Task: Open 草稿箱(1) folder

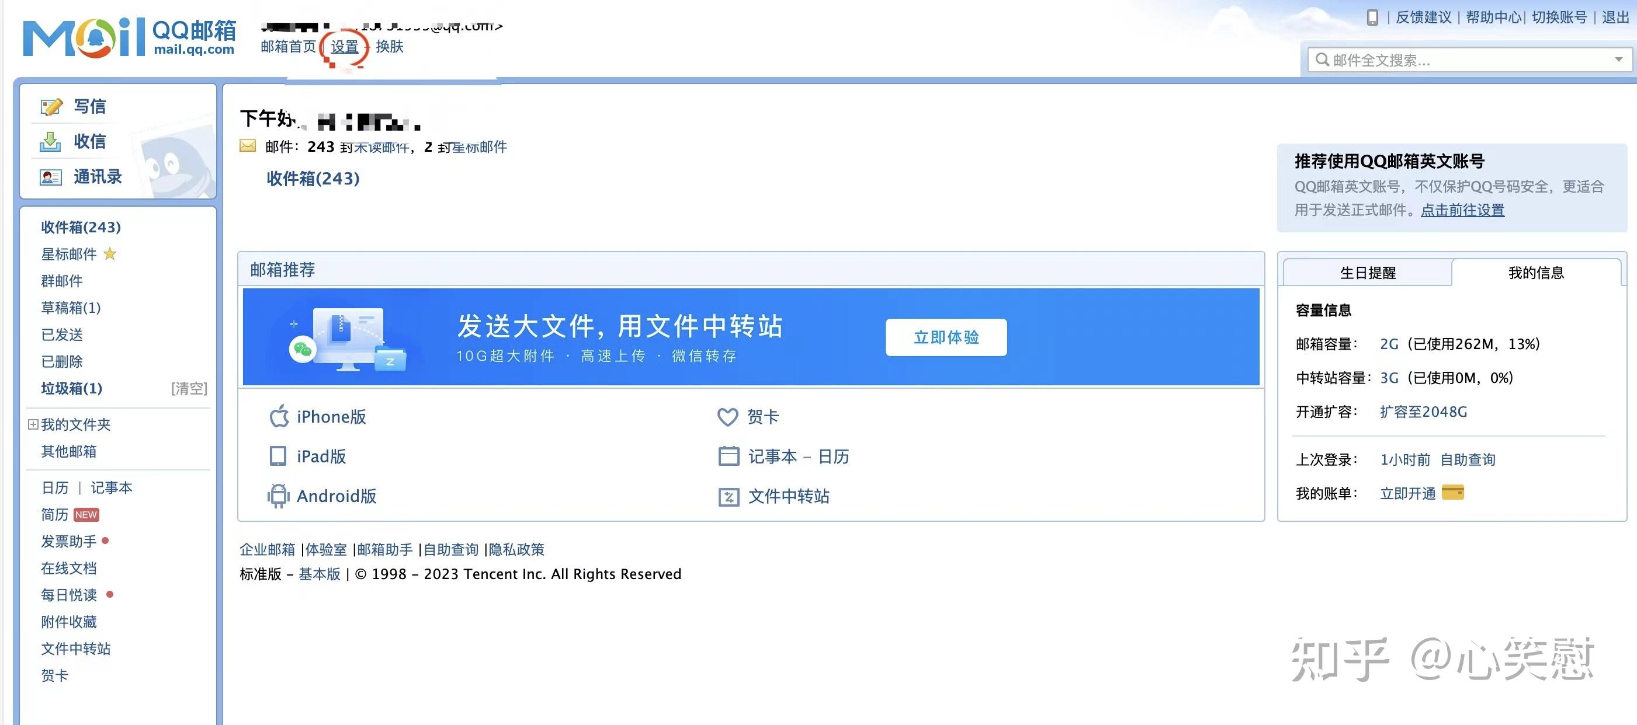Action: [x=71, y=308]
